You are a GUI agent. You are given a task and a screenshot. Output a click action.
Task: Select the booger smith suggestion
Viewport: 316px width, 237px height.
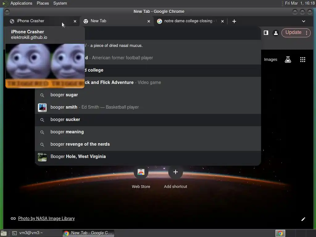(x=148, y=107)
